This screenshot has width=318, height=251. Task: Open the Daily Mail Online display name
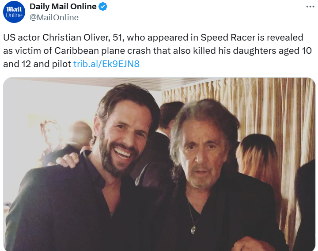(63, 7)
